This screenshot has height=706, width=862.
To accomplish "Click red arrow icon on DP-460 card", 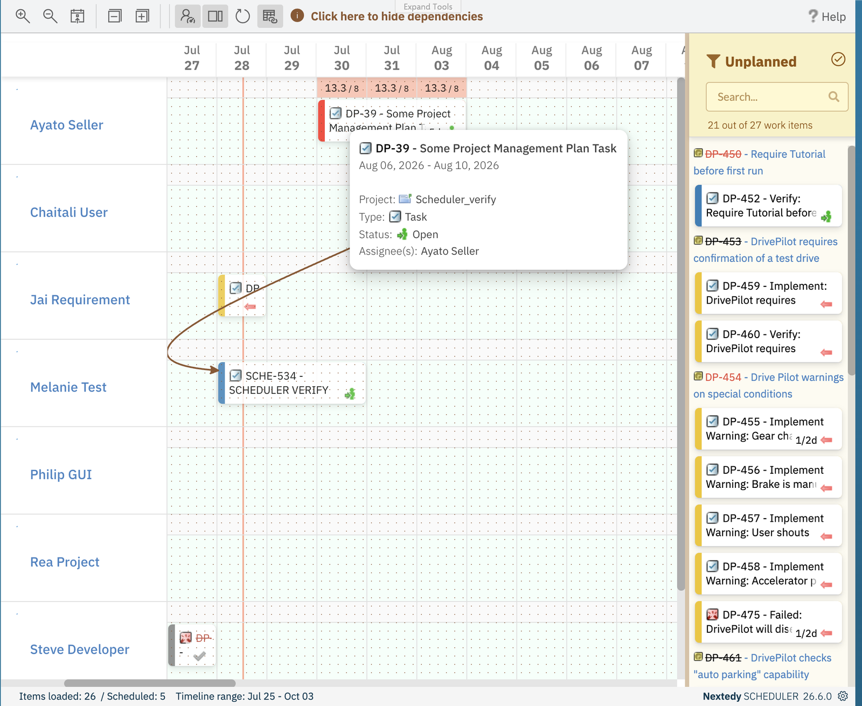I will pyautogui.click(x=826, y=353).
